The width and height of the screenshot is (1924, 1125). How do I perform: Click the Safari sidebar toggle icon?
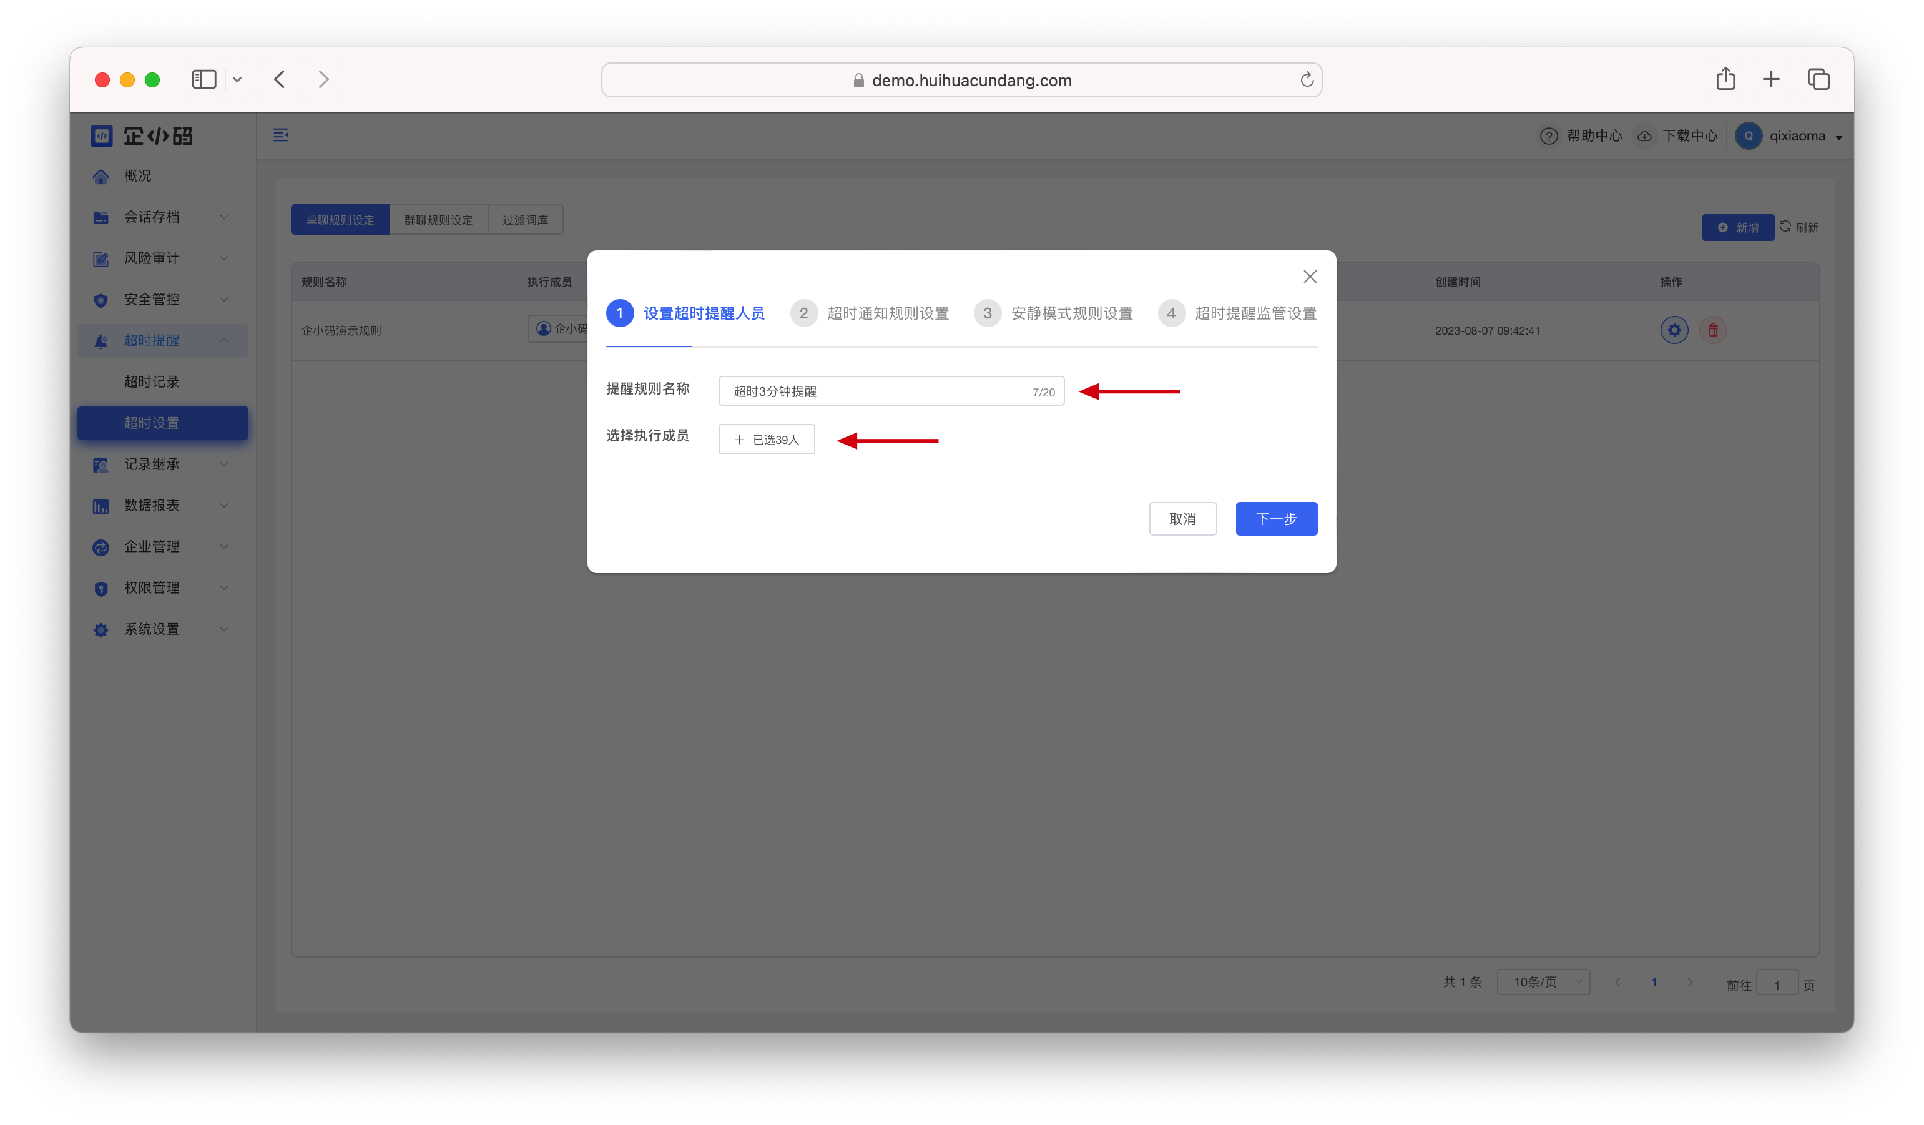204,79
